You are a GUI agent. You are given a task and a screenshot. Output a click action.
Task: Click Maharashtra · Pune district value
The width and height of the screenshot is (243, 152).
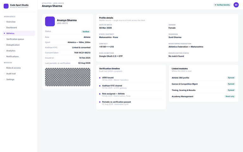109,37
